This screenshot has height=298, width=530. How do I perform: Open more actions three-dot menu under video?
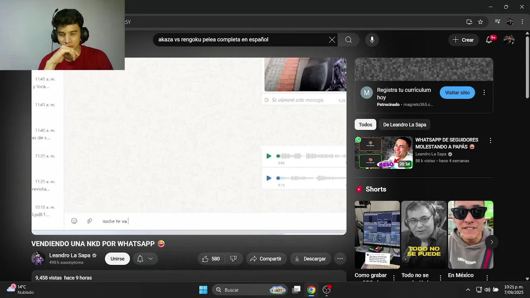point(340,259)
